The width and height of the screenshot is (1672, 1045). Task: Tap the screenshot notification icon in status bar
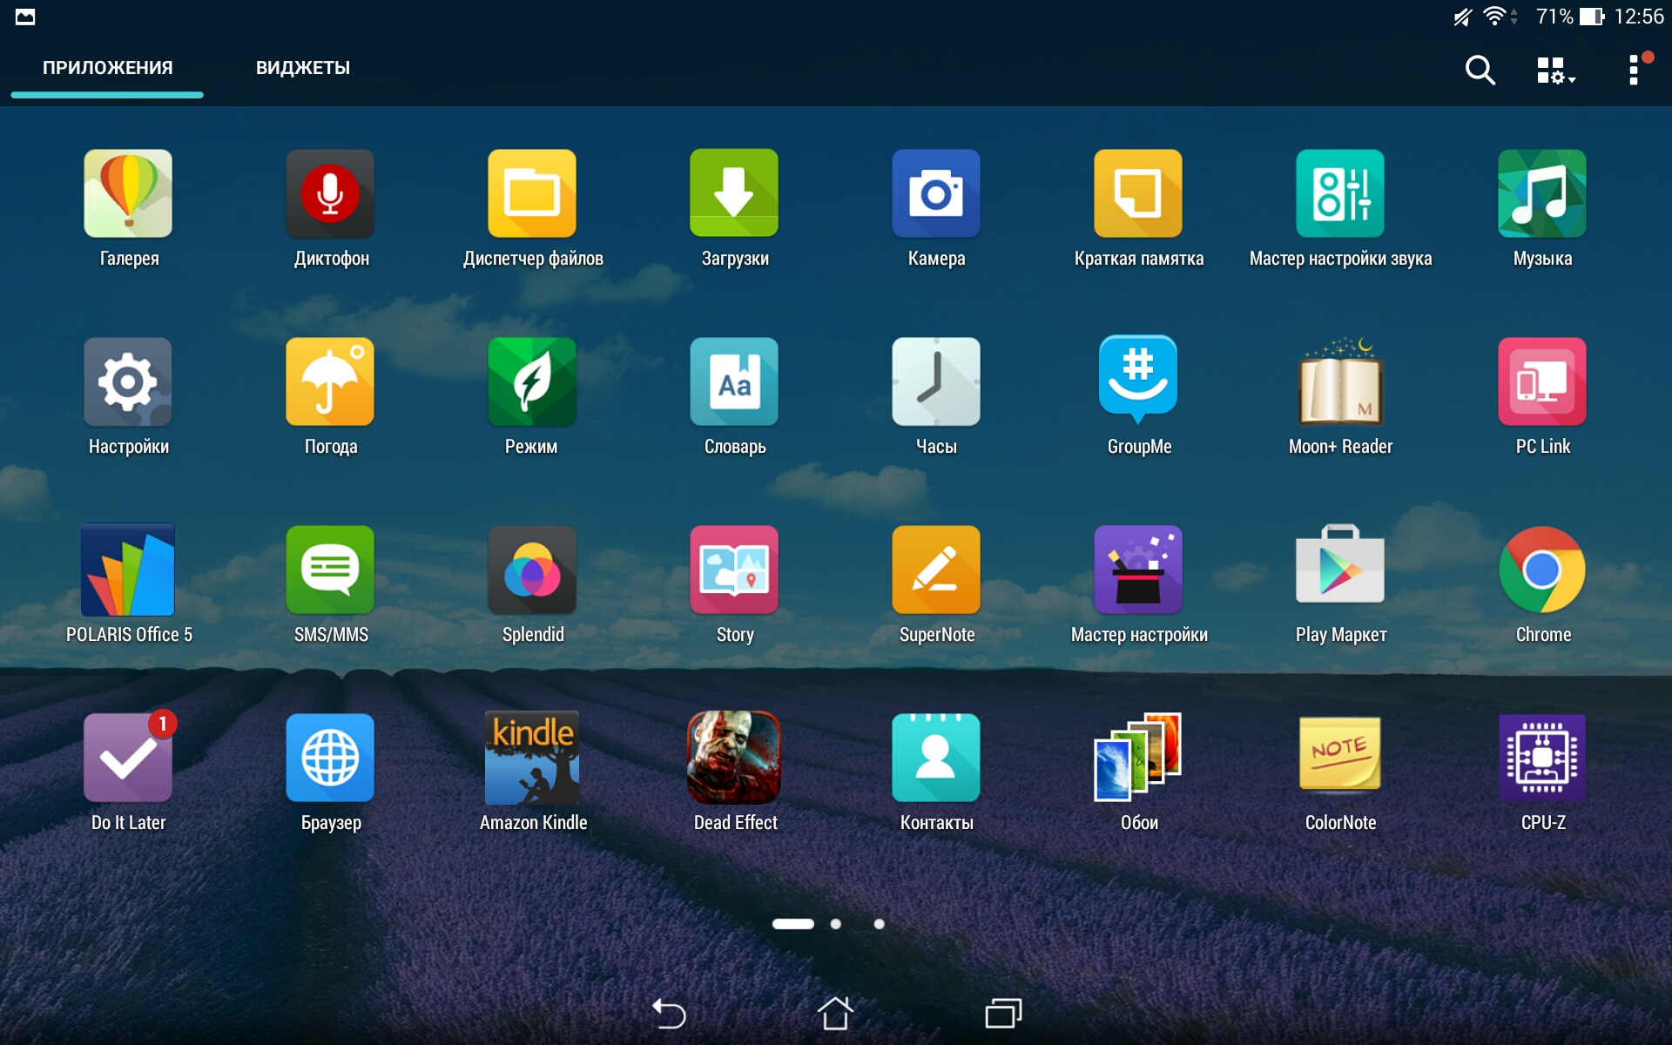click(x=25, y=17)
